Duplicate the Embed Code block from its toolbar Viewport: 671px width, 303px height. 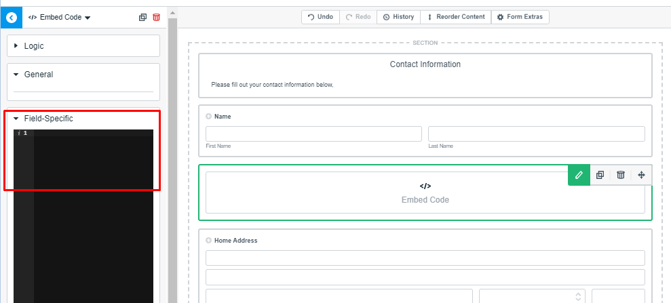(x=600, y=175)
